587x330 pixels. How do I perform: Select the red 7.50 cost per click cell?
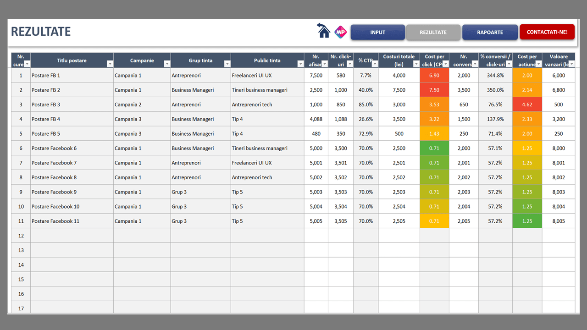434,90
